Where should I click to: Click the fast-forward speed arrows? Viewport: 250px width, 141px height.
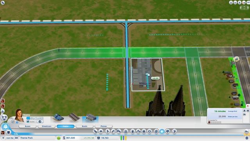pos(16,138)
